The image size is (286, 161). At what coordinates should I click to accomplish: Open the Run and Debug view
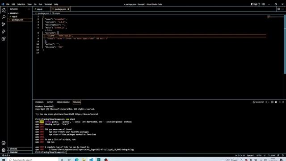click(x=4, y=31)
